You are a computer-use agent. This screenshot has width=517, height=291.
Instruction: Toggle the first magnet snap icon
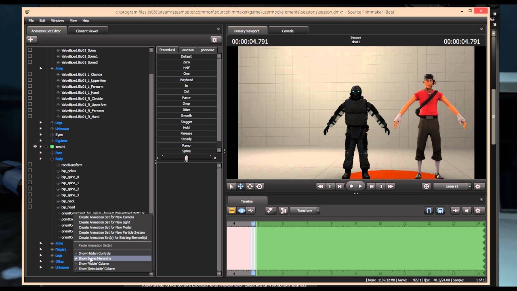click(429, 211)
